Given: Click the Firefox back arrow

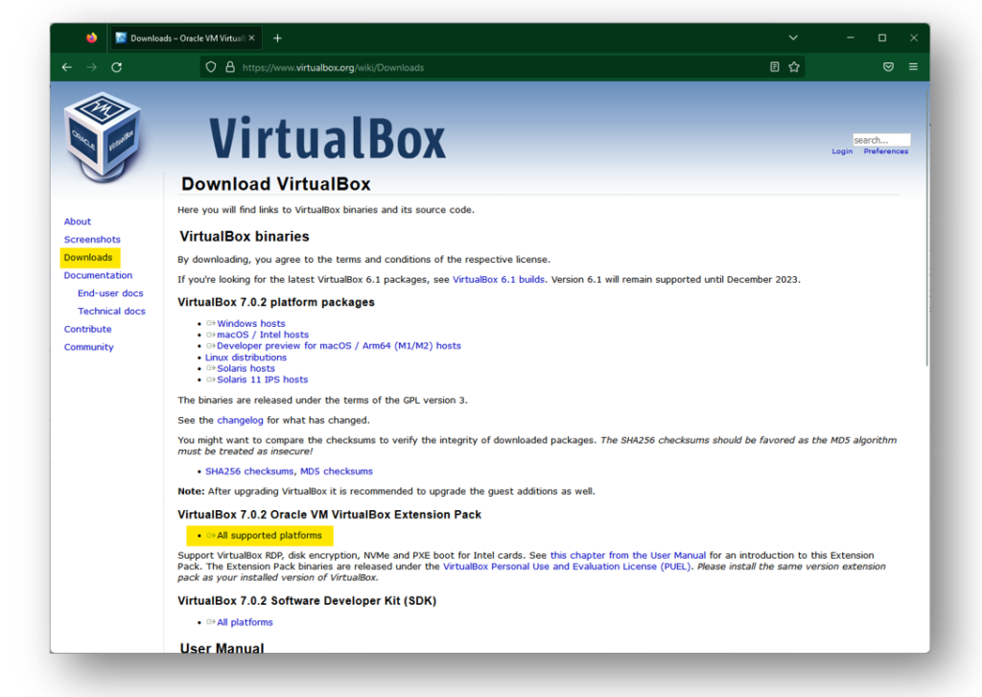Looking at the screenshot, I should (x=67, y=67).
